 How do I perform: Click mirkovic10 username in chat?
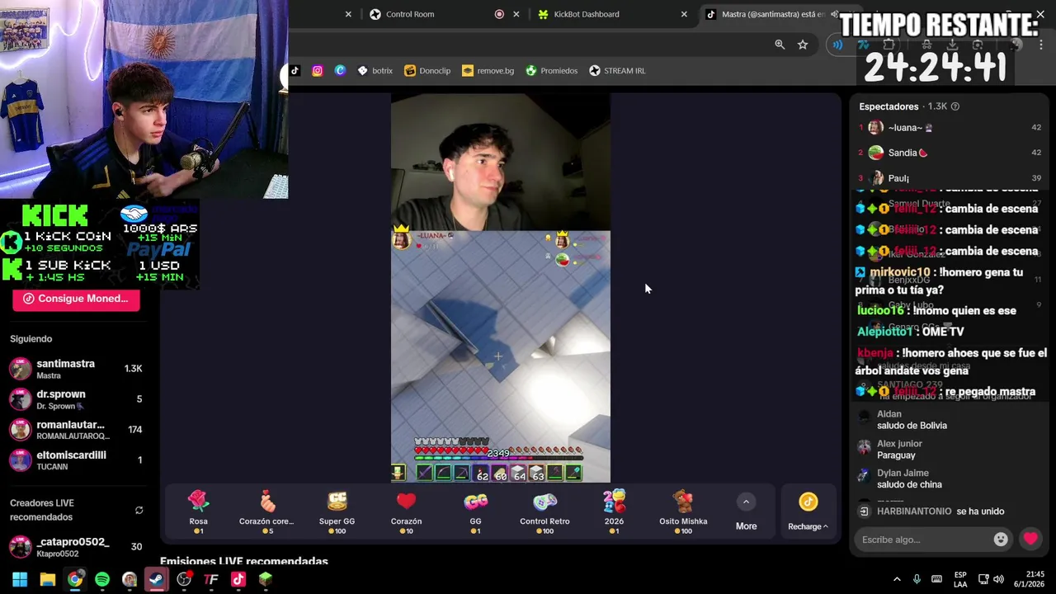coord(899,272)
